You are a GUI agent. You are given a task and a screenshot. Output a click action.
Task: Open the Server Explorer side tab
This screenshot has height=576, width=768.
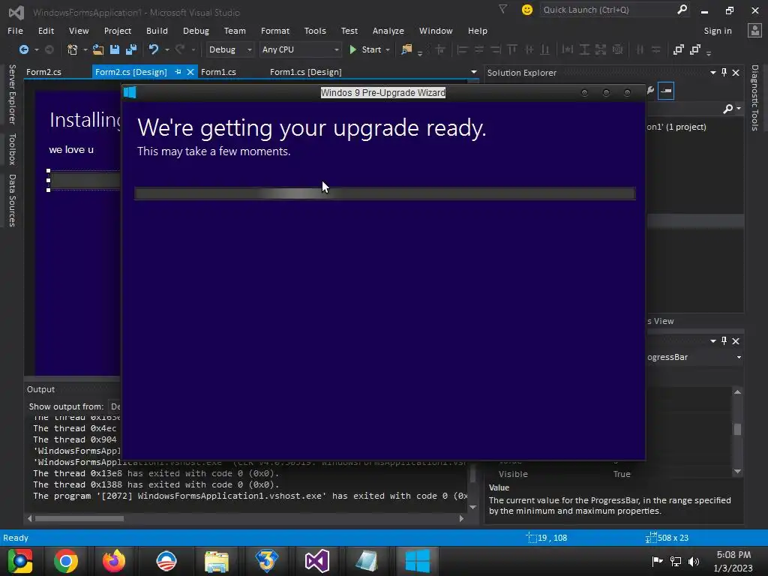[x=12, y=94]
